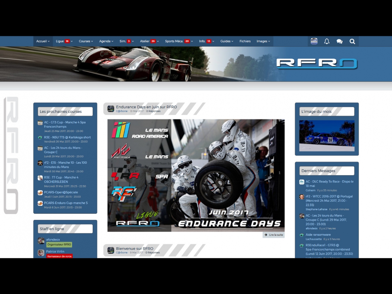Expand the Ligue menu

click(64, 41)
